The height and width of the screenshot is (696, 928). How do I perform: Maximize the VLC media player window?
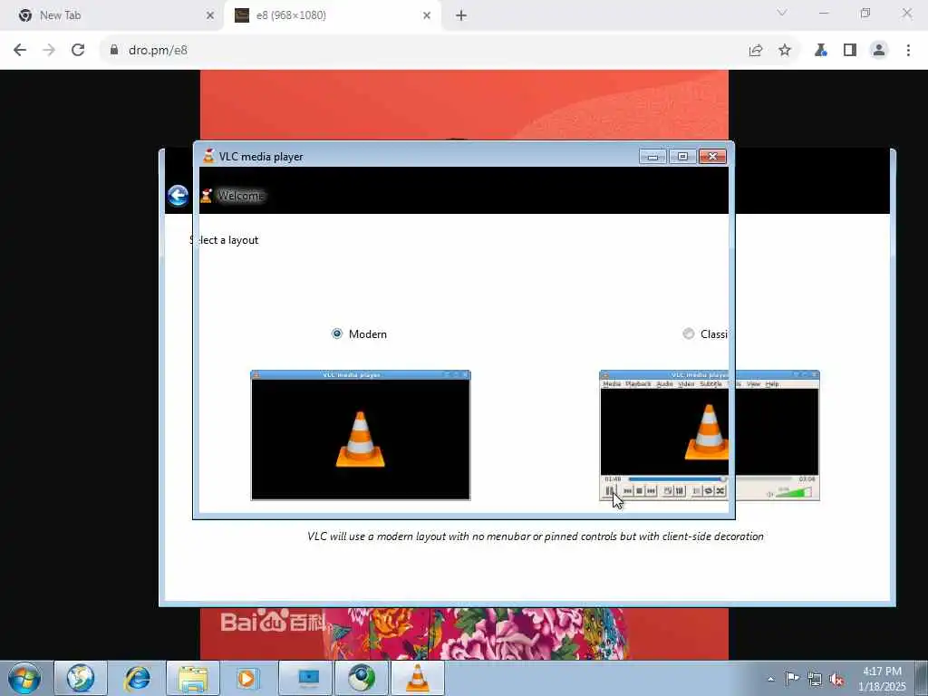tap(682, 156)
